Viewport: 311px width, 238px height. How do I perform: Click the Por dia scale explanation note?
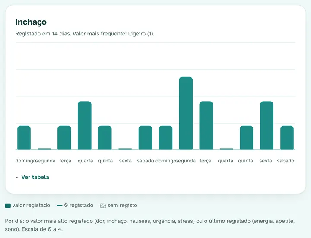tap(150, 225)
